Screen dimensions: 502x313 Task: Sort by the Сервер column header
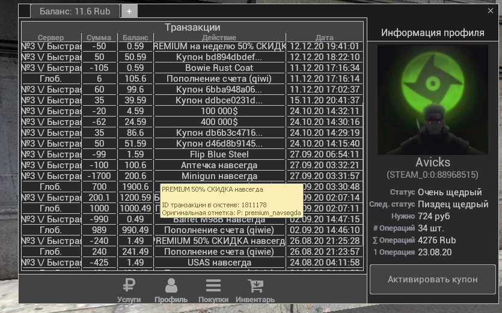click(51, 38)
